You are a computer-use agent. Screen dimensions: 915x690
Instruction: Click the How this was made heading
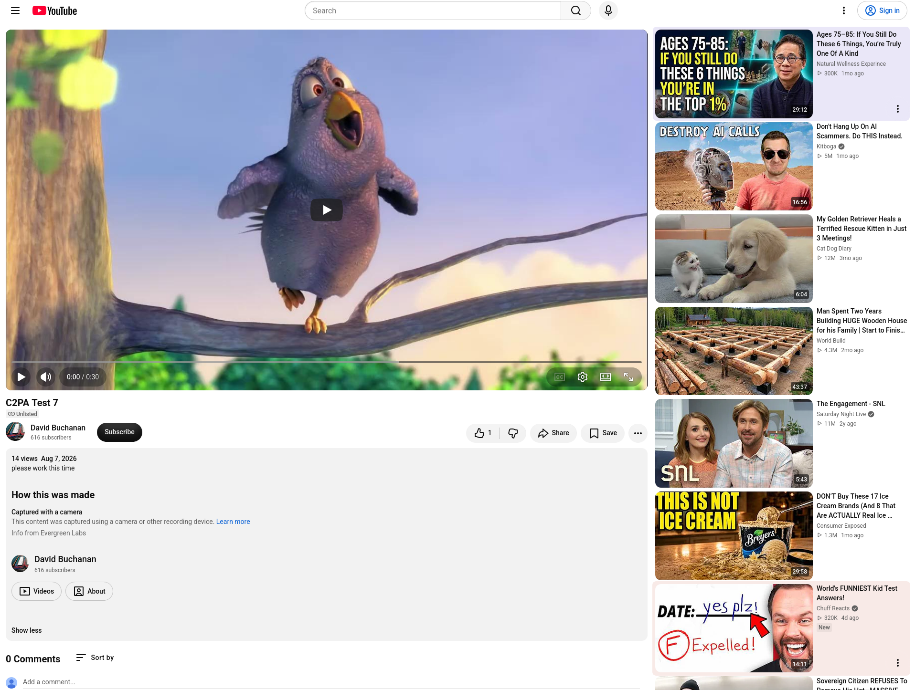pos(53,495)
